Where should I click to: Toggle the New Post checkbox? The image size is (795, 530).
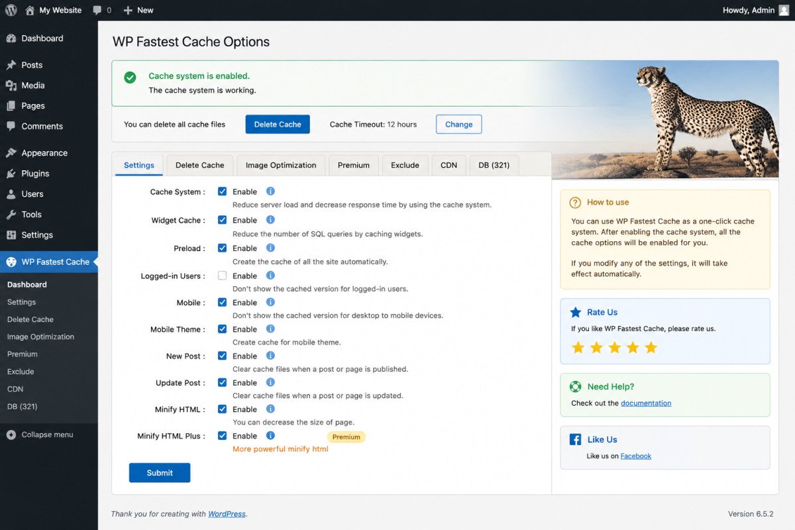[x=223, y=356]
